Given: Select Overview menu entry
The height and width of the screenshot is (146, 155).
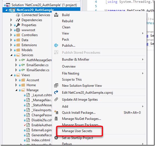Looking at the screenshot, I should (x=69, y=66).
